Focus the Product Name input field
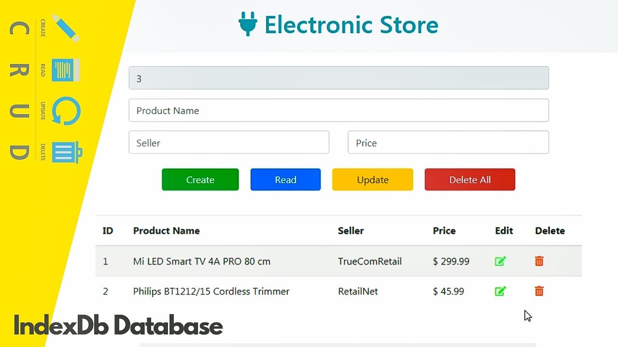Image resolution: width=618 pixels, height=347 pixels. pos(338,111)
